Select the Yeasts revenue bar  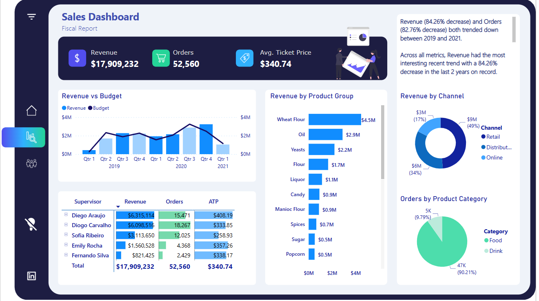(x=322, y=149)
